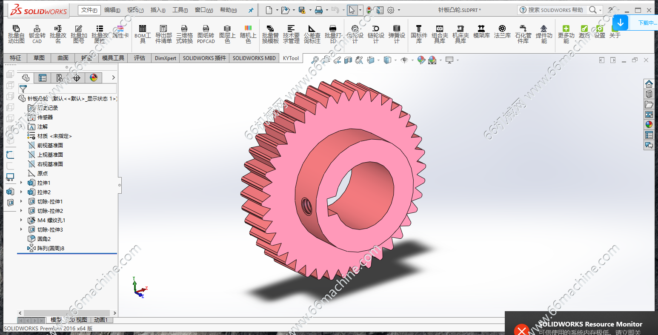Open the 文件(F) menu
Image resolution: width=658 pixels, height=335 pixels.
(89, 10)
